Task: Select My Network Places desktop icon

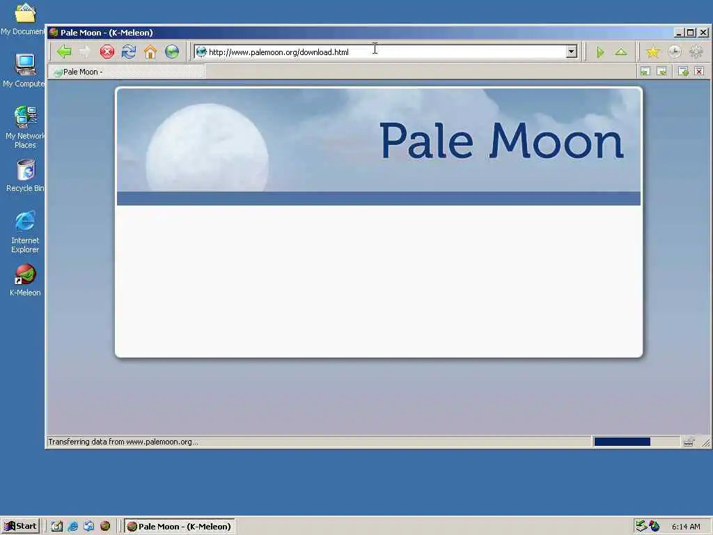Action: tap(25, 127)
